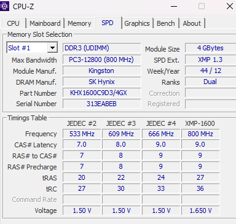Click the Max Bandwidth label
The width and height of the screenshot is (236, 224).
point(34,60)
